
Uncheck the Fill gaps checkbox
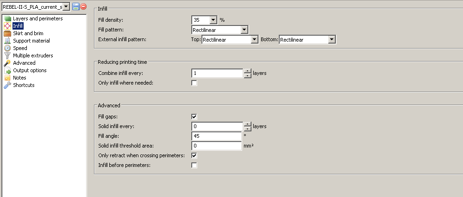click(x=194, y=117)
